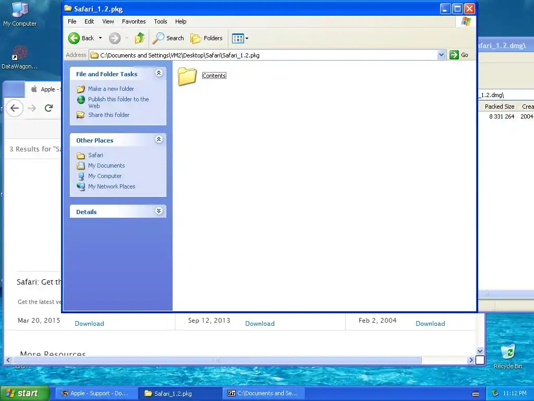Expand the Details panel
Screen dimensions: 534x401
click(159, 211)
